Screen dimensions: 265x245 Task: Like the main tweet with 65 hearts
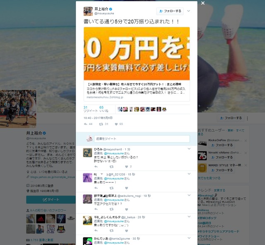pos(116,124)
